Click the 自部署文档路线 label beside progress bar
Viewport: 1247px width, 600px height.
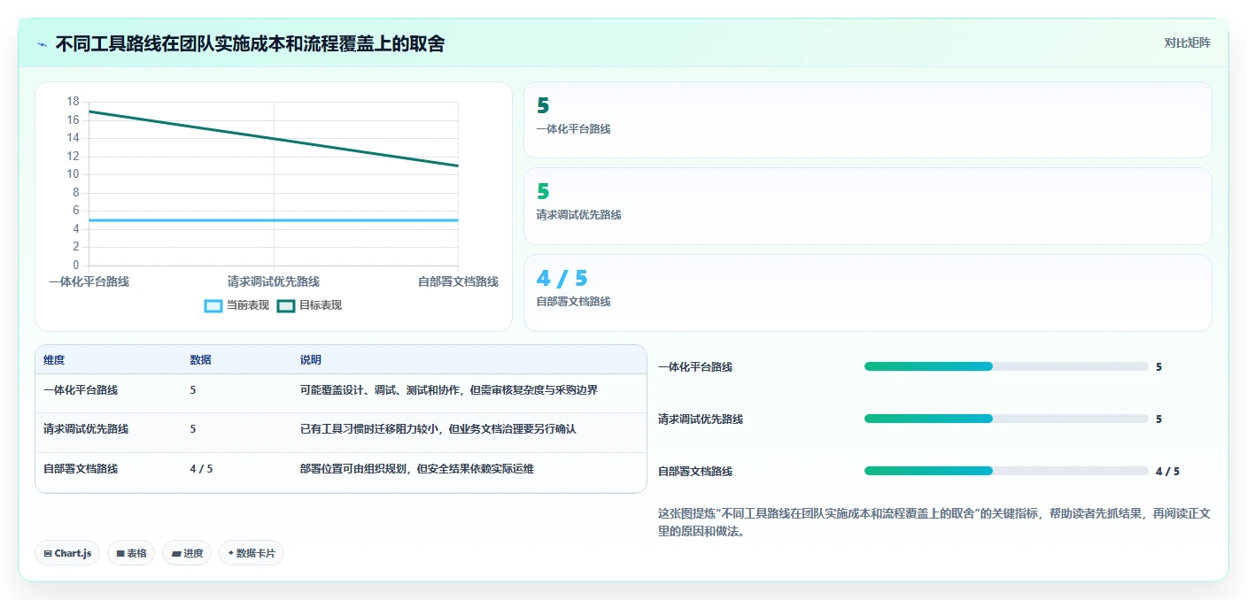(x=695, y=471)
